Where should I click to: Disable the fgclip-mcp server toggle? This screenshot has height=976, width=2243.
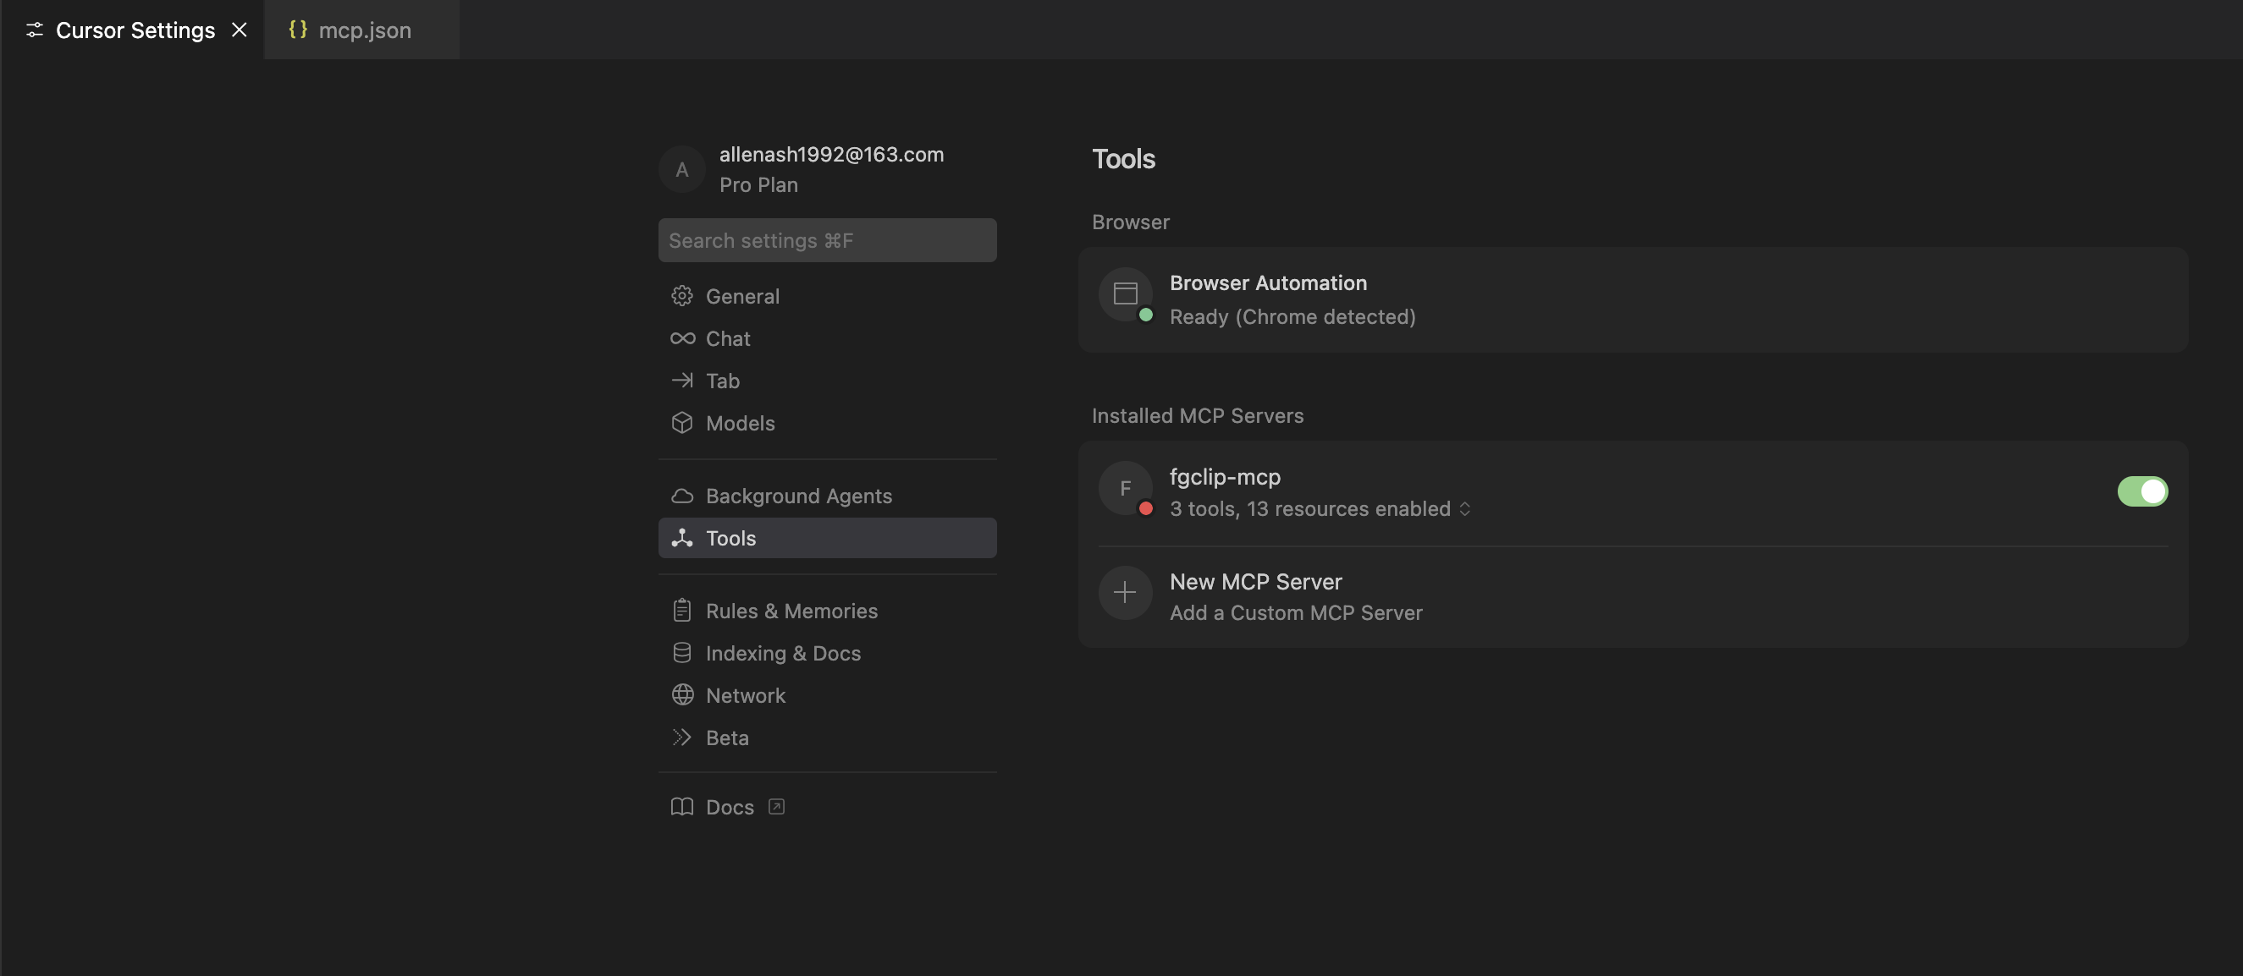point(2142,491)
